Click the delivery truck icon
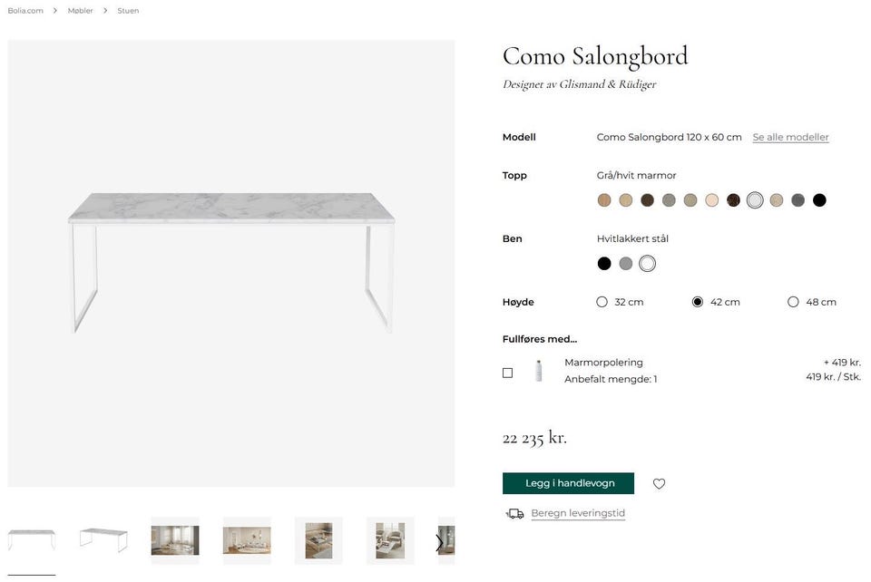The width and height of the screenshot is (871, 582). tap(515, 514)
